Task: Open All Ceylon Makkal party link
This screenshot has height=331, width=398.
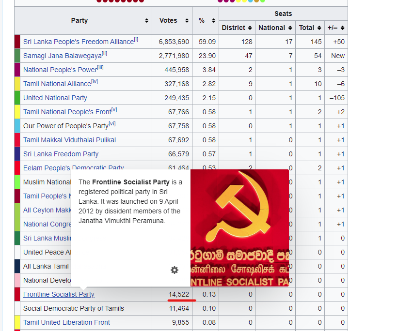Action: (47, 210)
